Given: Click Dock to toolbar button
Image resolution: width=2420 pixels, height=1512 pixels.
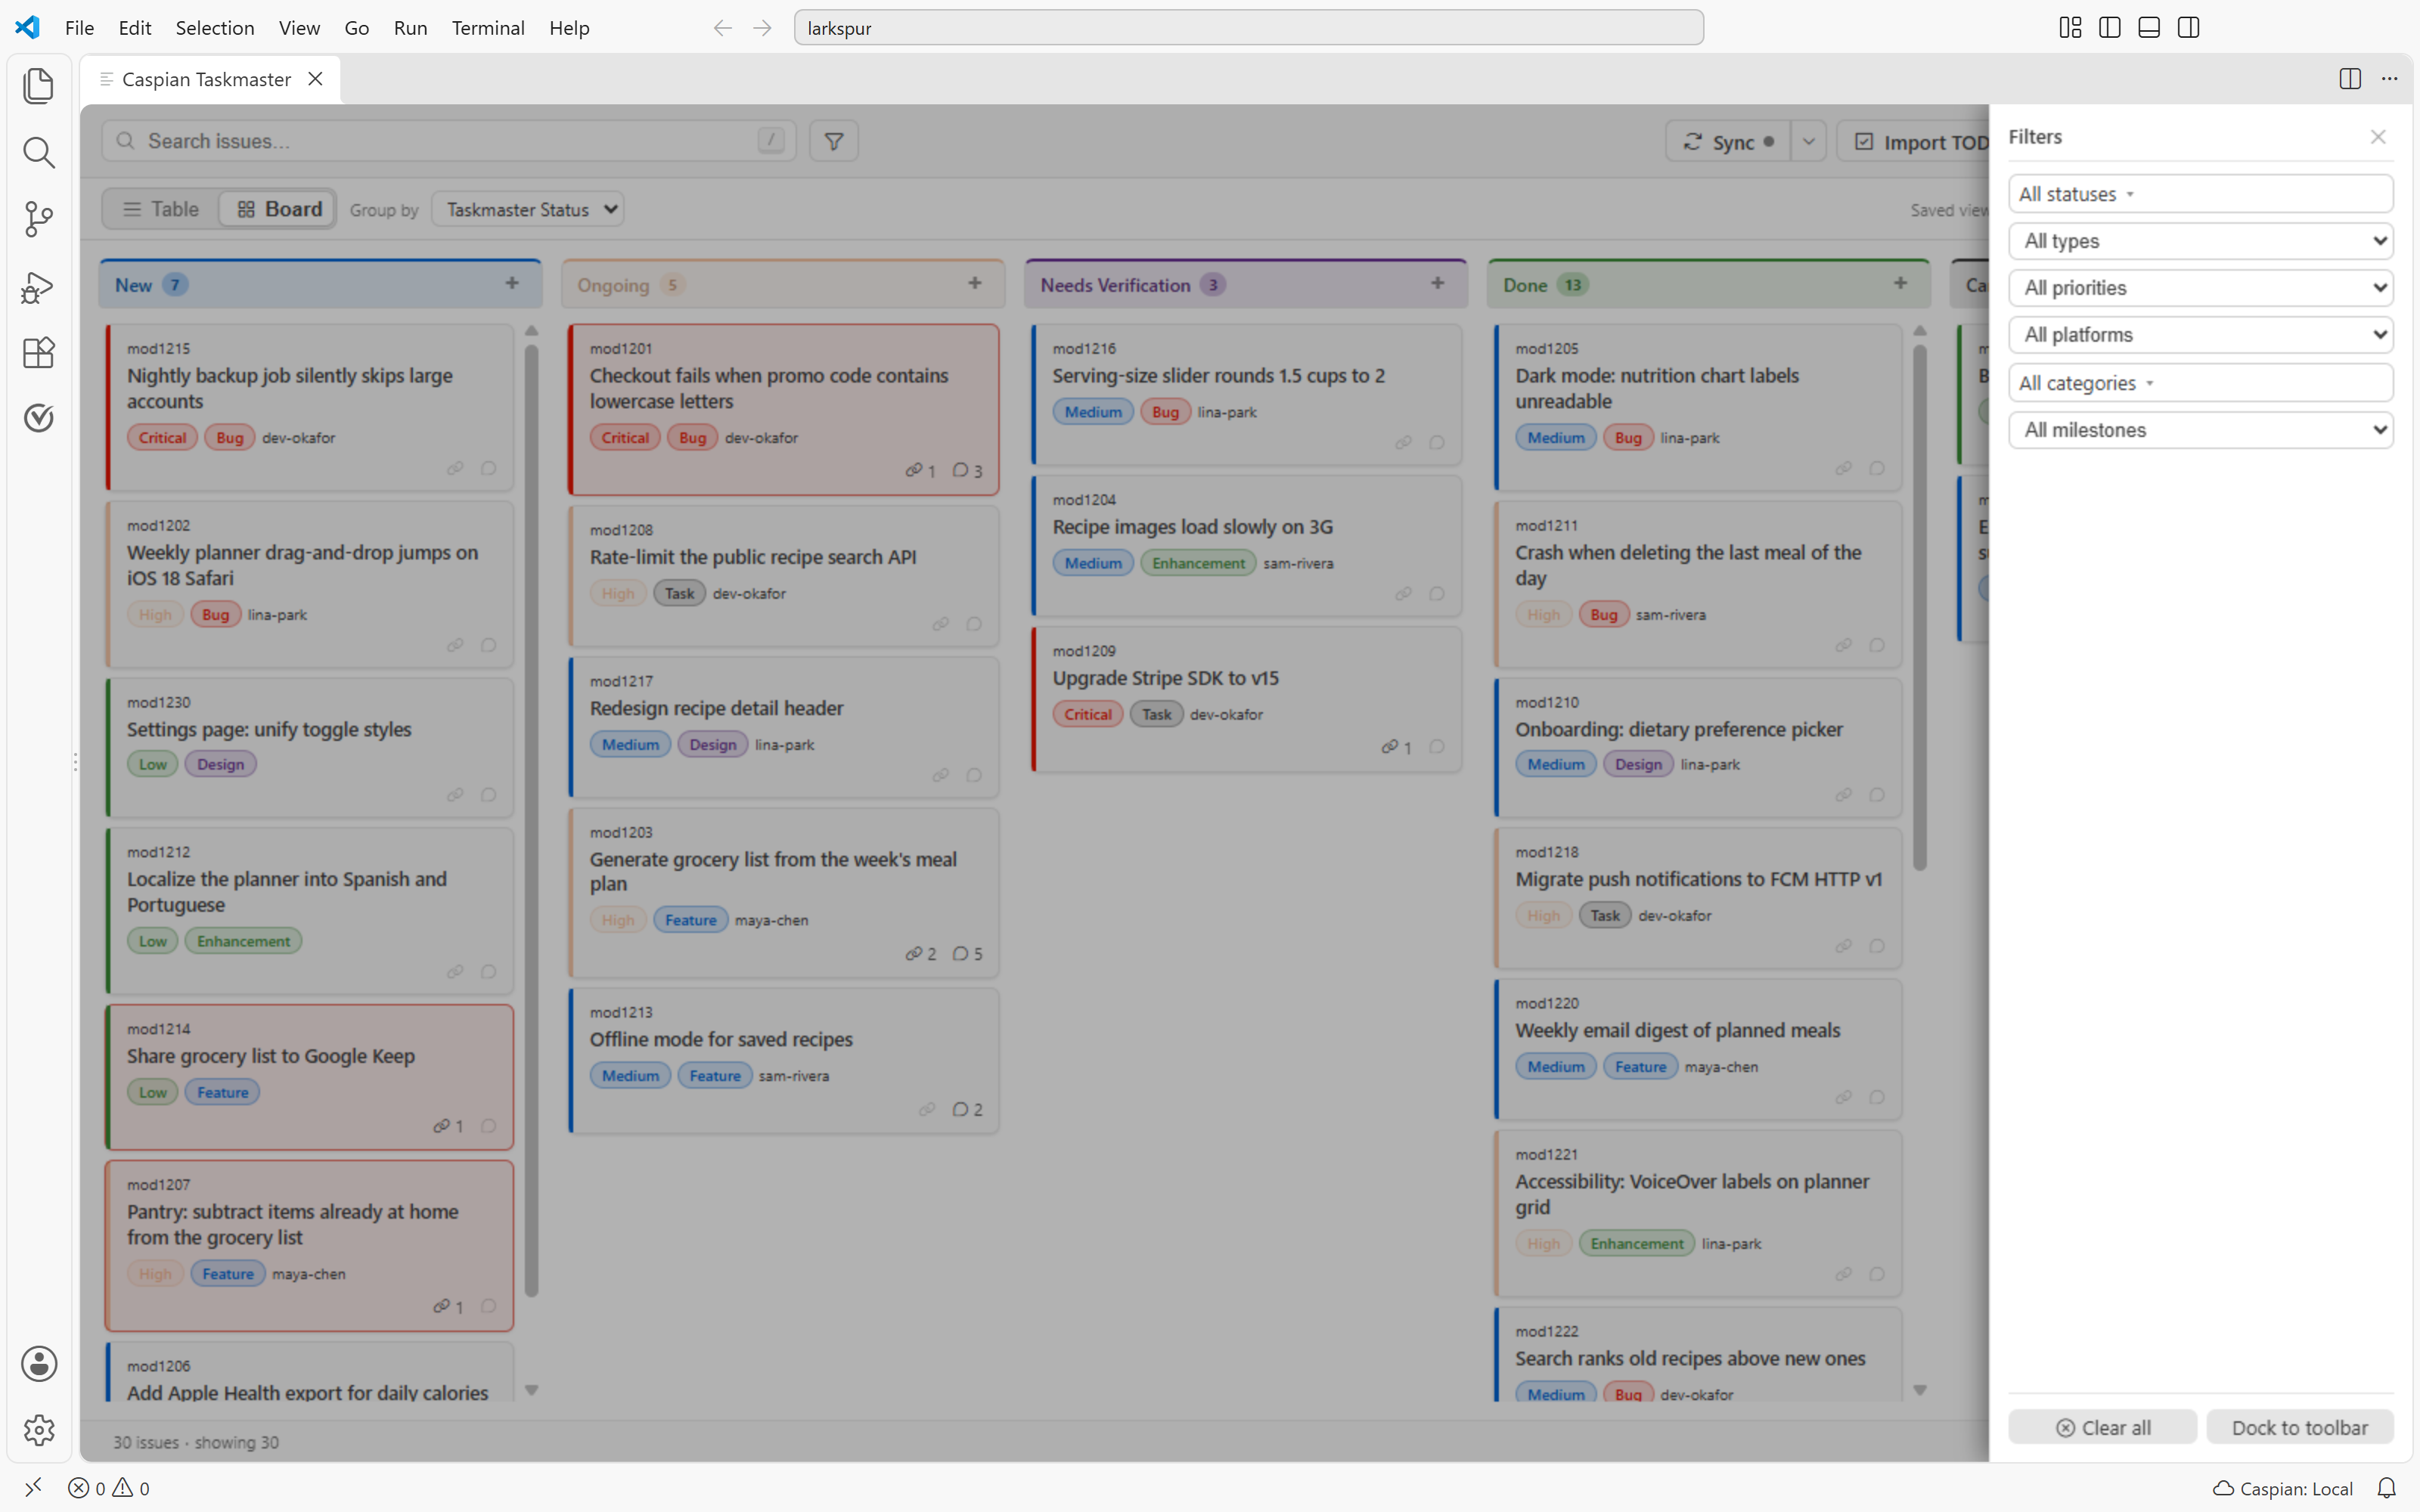Looking at the screenshot, I should [x=2299, y=1428].
